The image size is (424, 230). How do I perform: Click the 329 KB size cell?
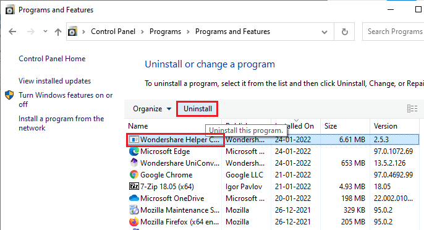point(354,210)
